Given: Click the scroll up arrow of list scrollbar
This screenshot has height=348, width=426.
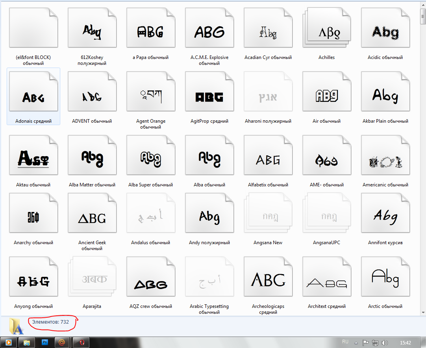Looking at the screenshot, I should pos(423,5).
